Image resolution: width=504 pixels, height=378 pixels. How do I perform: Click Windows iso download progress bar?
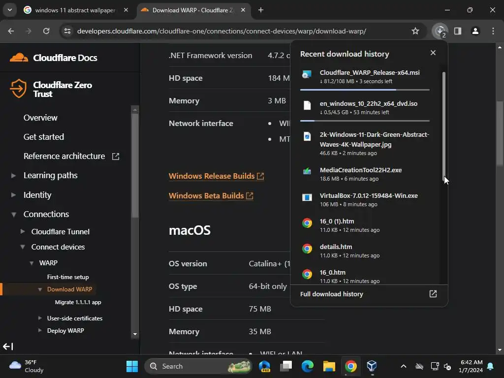(x=365, y=121)
